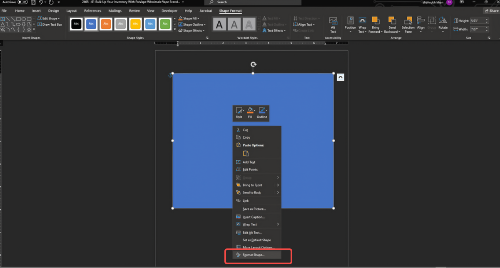Image resolution: width=500 pixels, height=268 pixels.
Task: Click the Layout Options icon beside shape
Action: (340, 77)
